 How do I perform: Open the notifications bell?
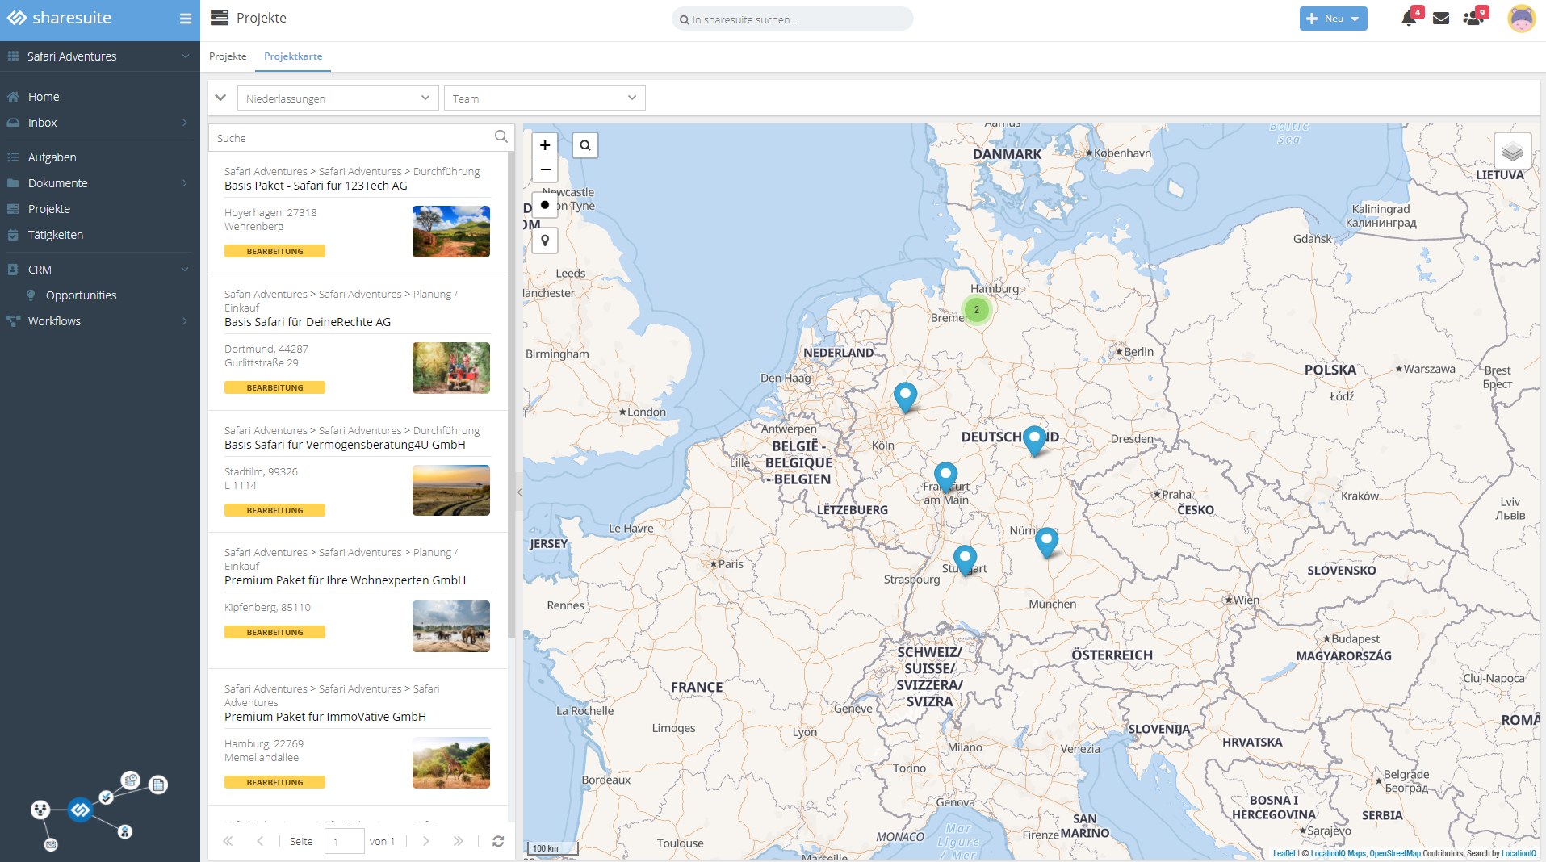[1409, 18]
